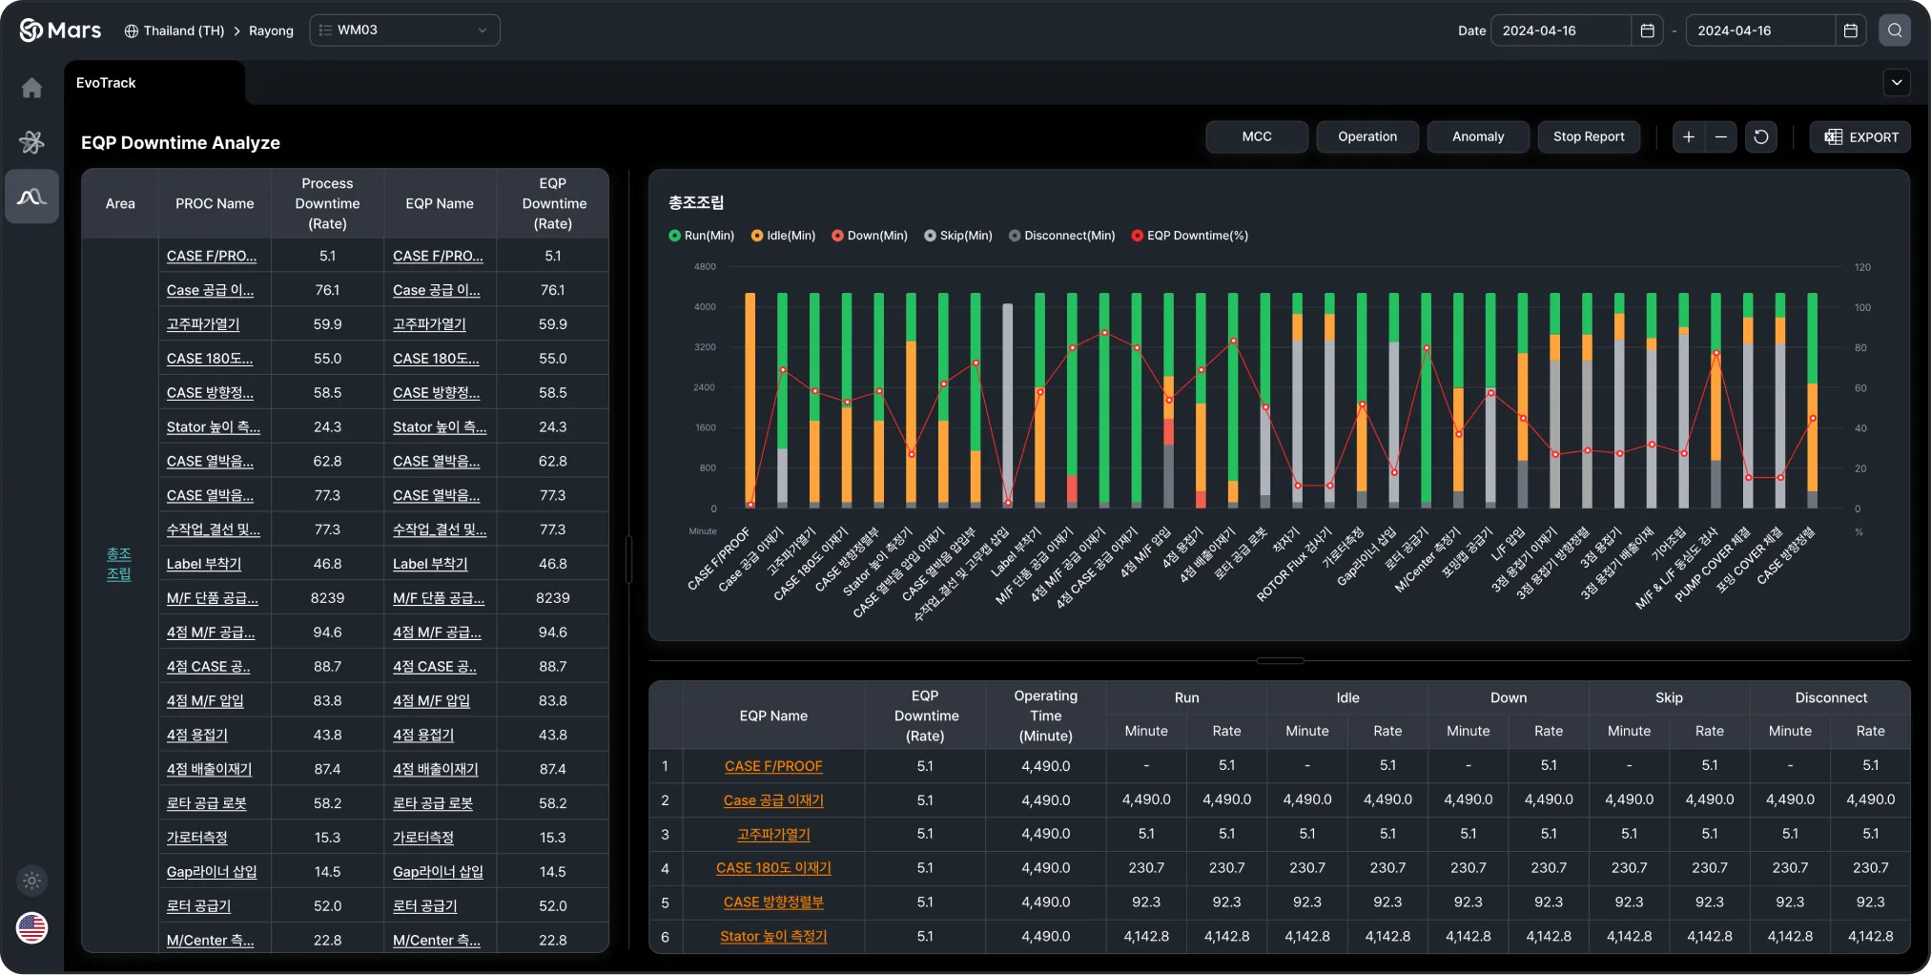Open the WM03 selection dropdown
Image resolution: width=1931 pixels, height=975 pixels.
tap(404, 30)
